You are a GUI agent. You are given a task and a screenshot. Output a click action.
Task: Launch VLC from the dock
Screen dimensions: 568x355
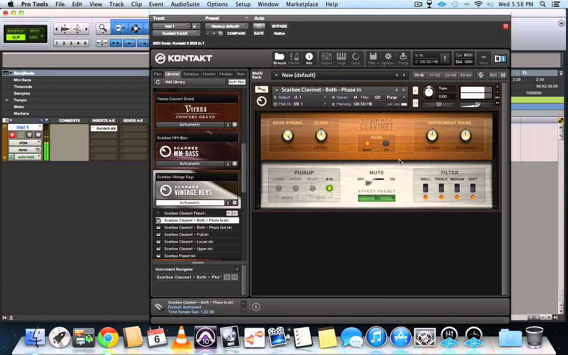click(x=181, y=337)
